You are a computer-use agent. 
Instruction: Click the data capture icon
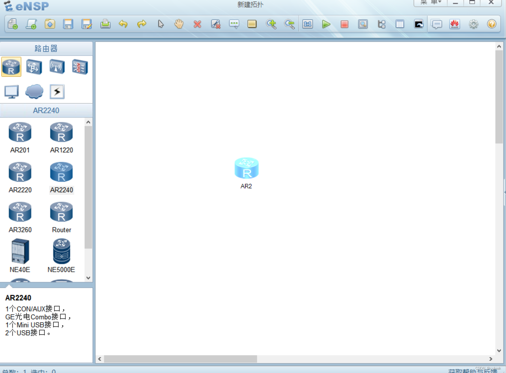tap(363, 24)
